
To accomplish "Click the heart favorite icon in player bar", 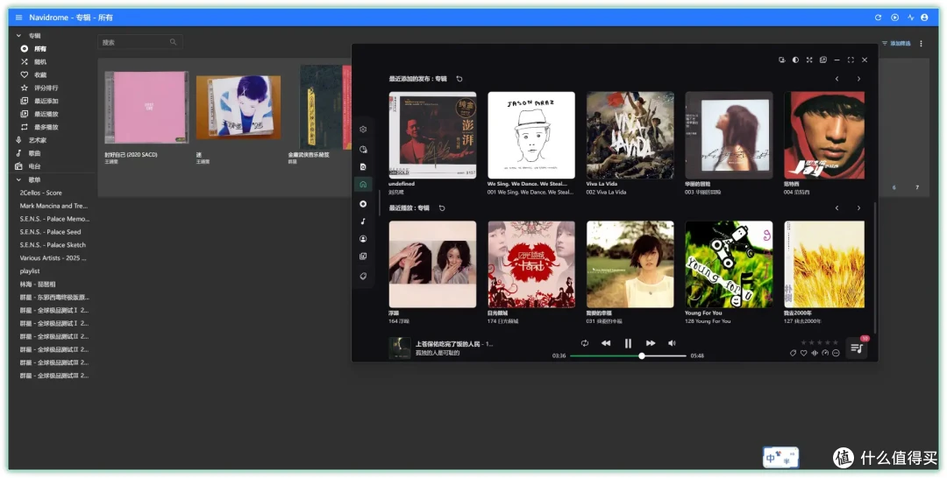I will pos(804,353).
